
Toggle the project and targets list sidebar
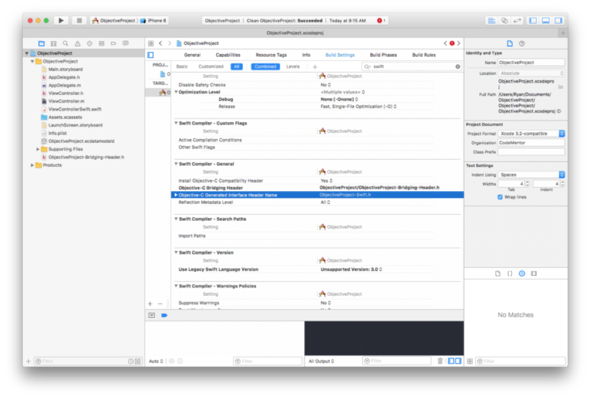[151, 55]
